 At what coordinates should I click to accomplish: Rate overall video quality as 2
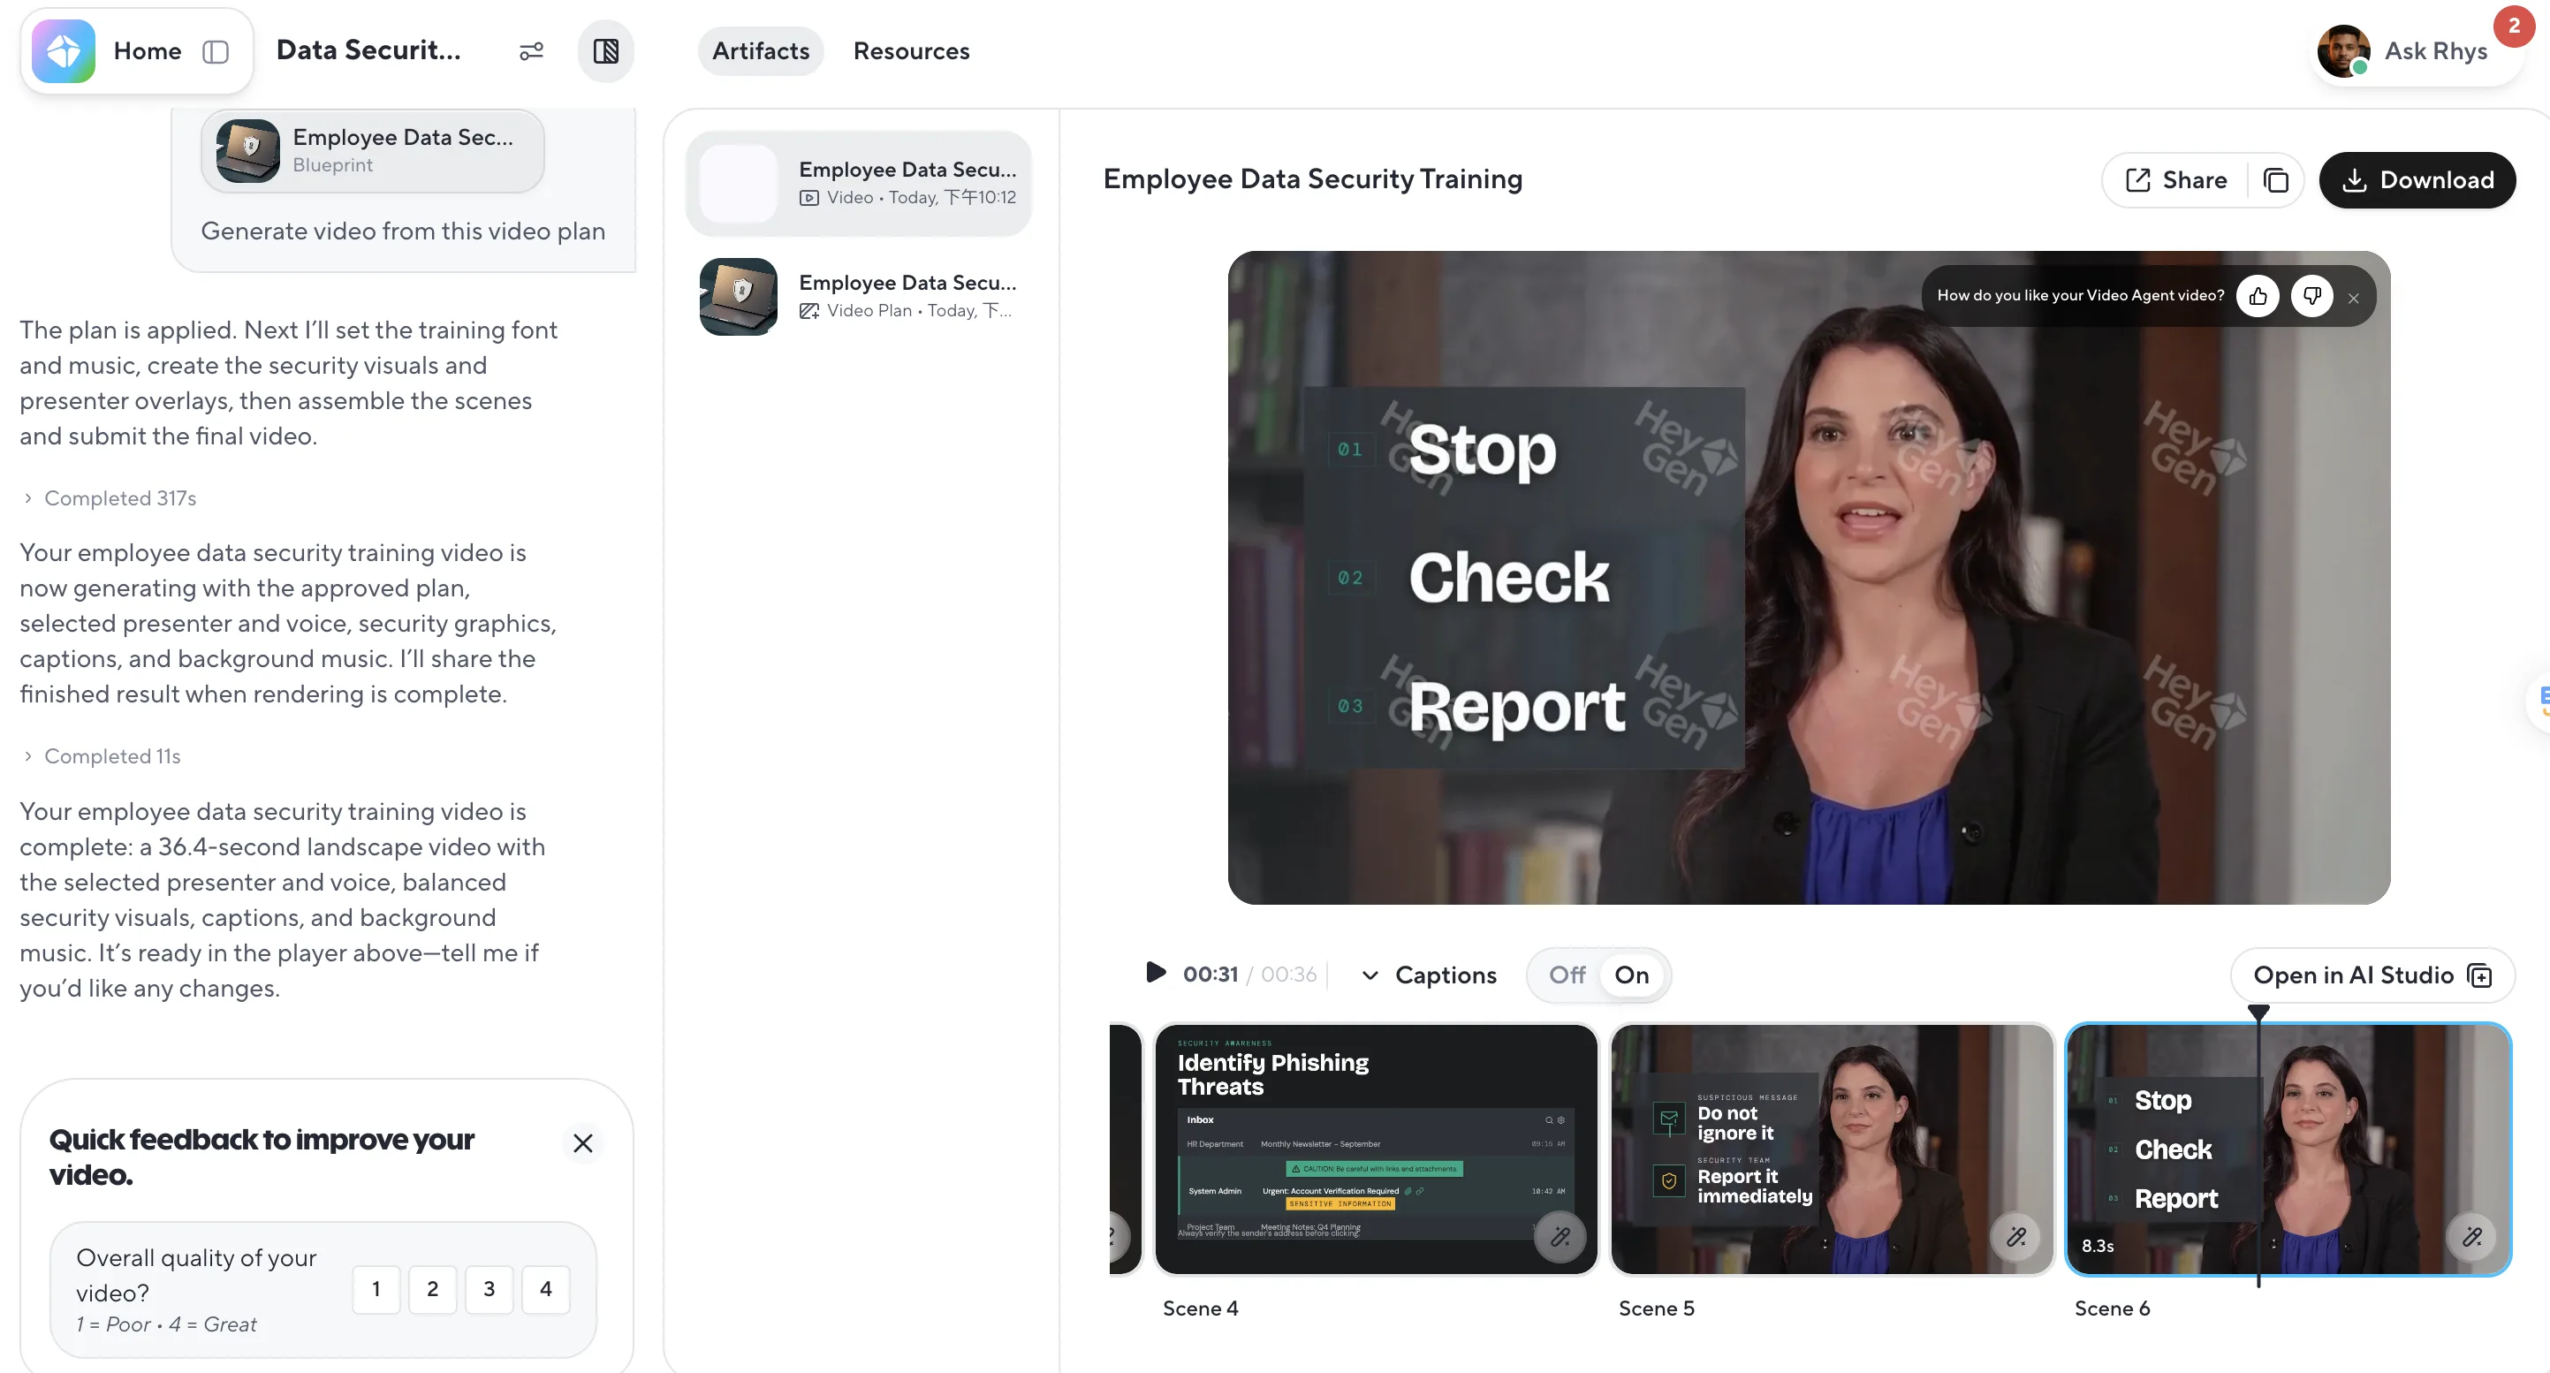[433, 1289]
